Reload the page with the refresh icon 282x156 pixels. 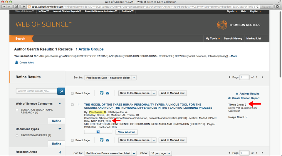tap(258, 7)
